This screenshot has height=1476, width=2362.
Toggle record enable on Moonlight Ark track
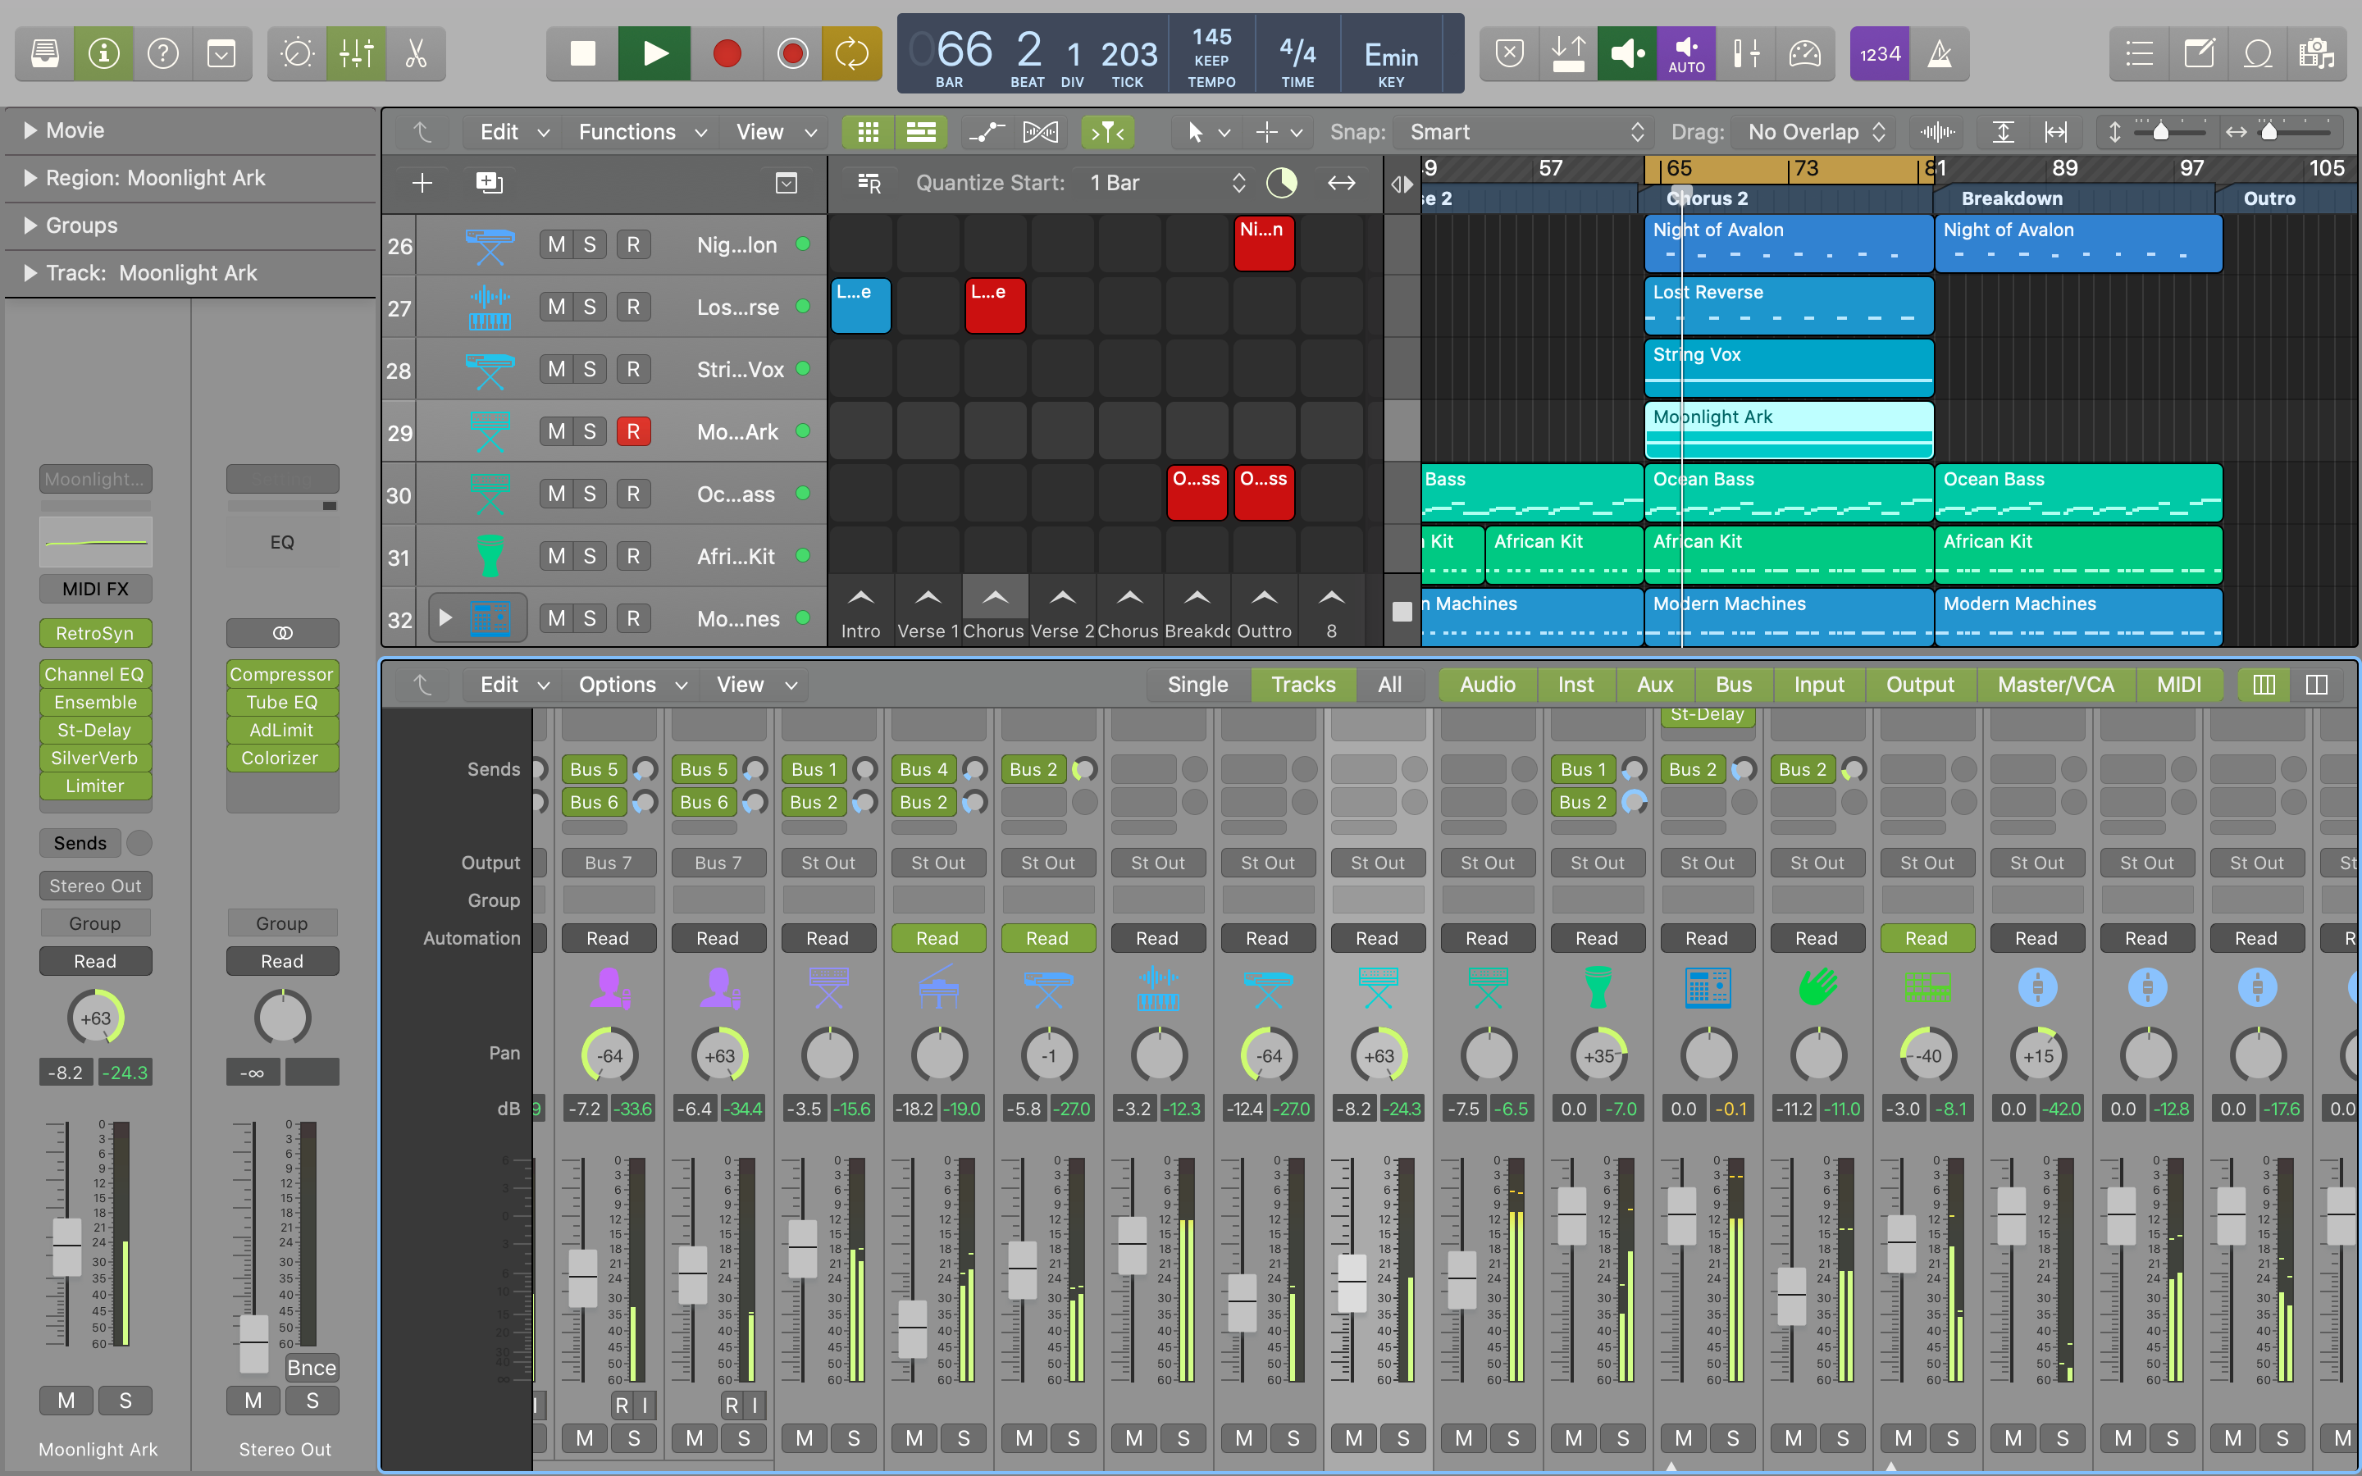pos(632,431)
